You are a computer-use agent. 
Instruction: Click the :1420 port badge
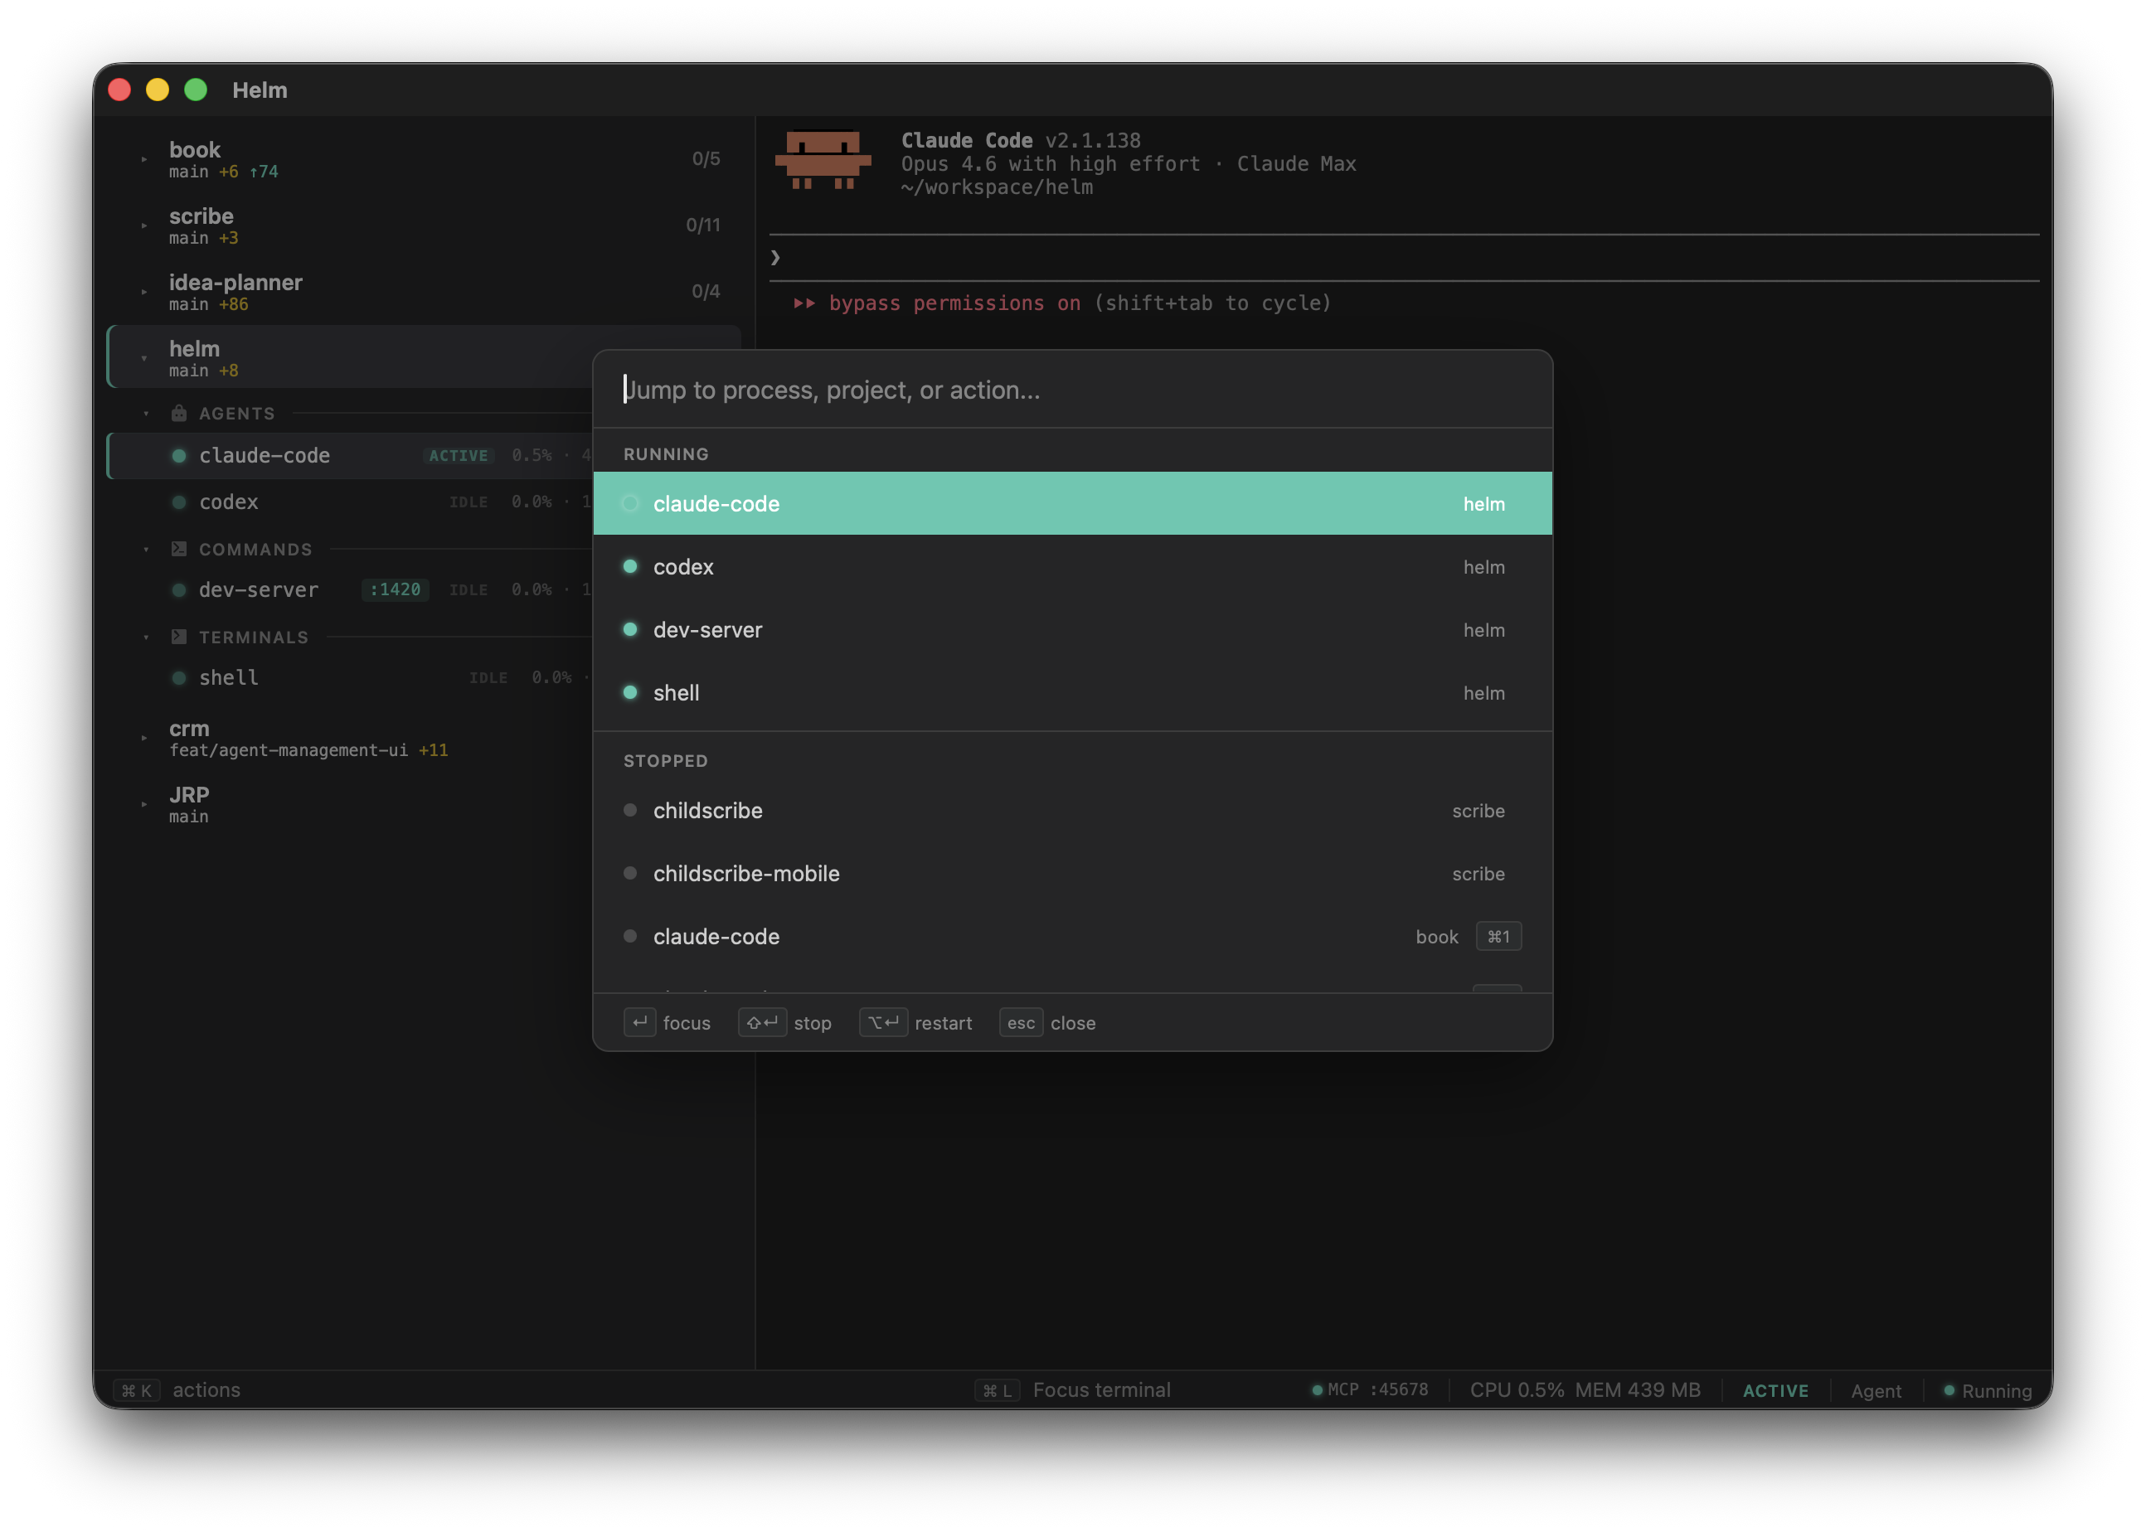[x=396, y=589]
